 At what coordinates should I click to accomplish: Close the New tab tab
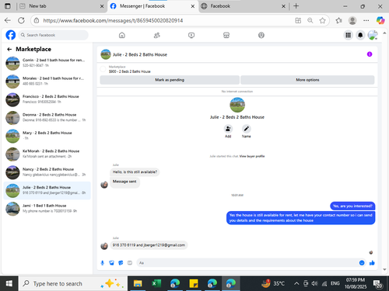coord(102,6)
